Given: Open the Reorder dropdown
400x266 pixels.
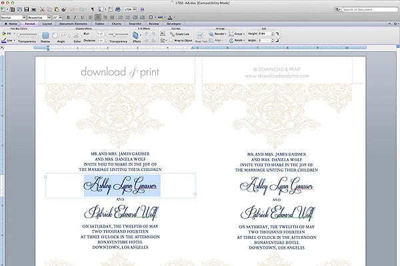Looking at the screenshot, I should pyautogui.click(x=217, y=34).
